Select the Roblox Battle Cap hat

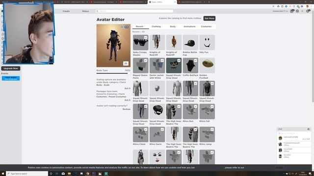click(190, 43)
